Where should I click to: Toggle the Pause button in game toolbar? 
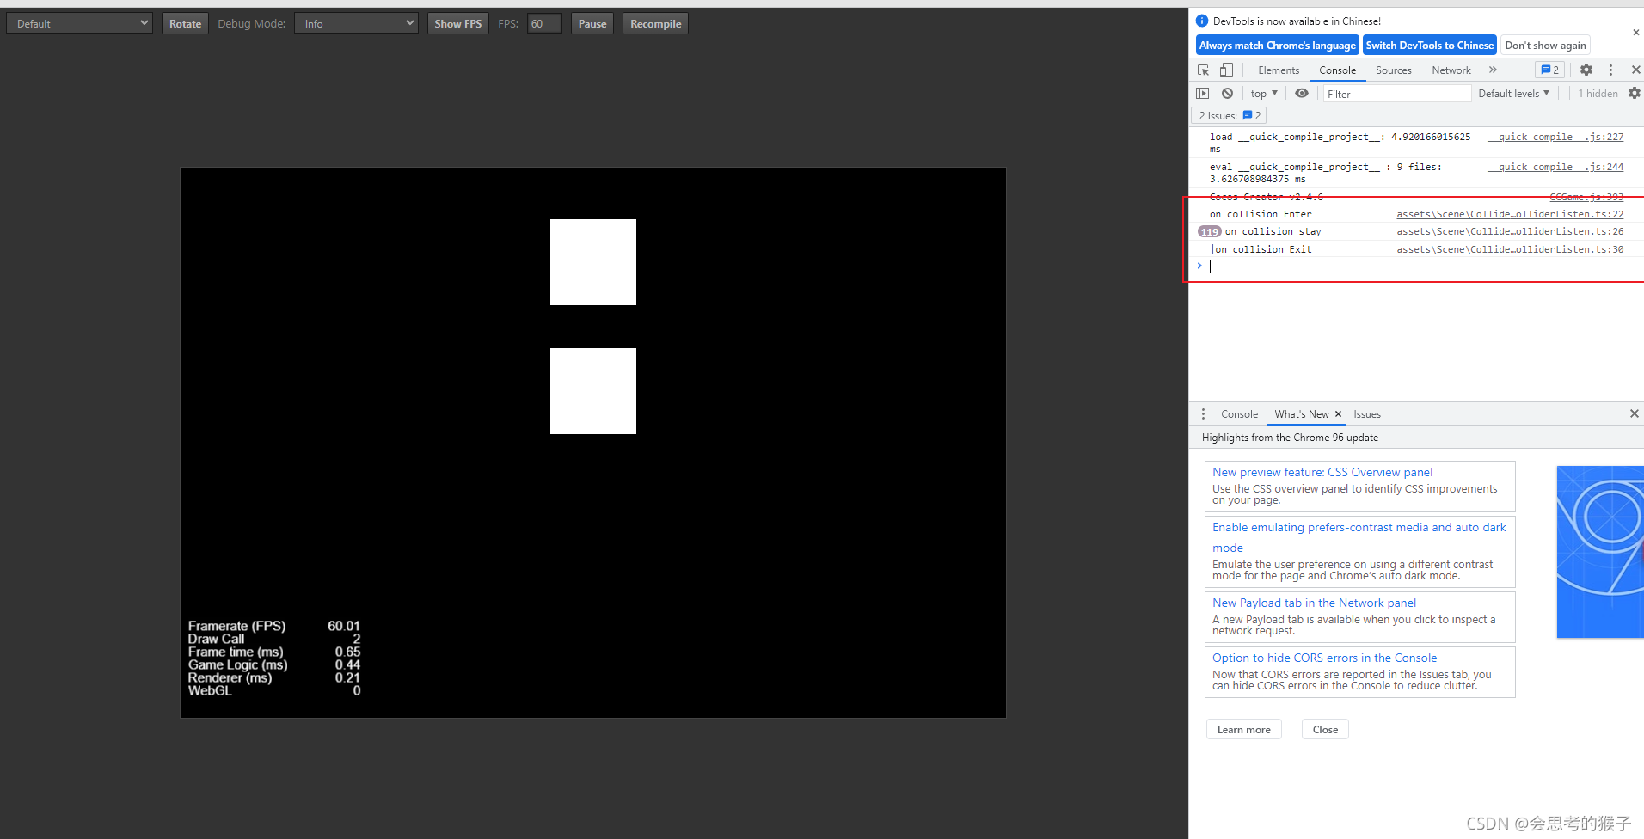(x=592, y=23)
